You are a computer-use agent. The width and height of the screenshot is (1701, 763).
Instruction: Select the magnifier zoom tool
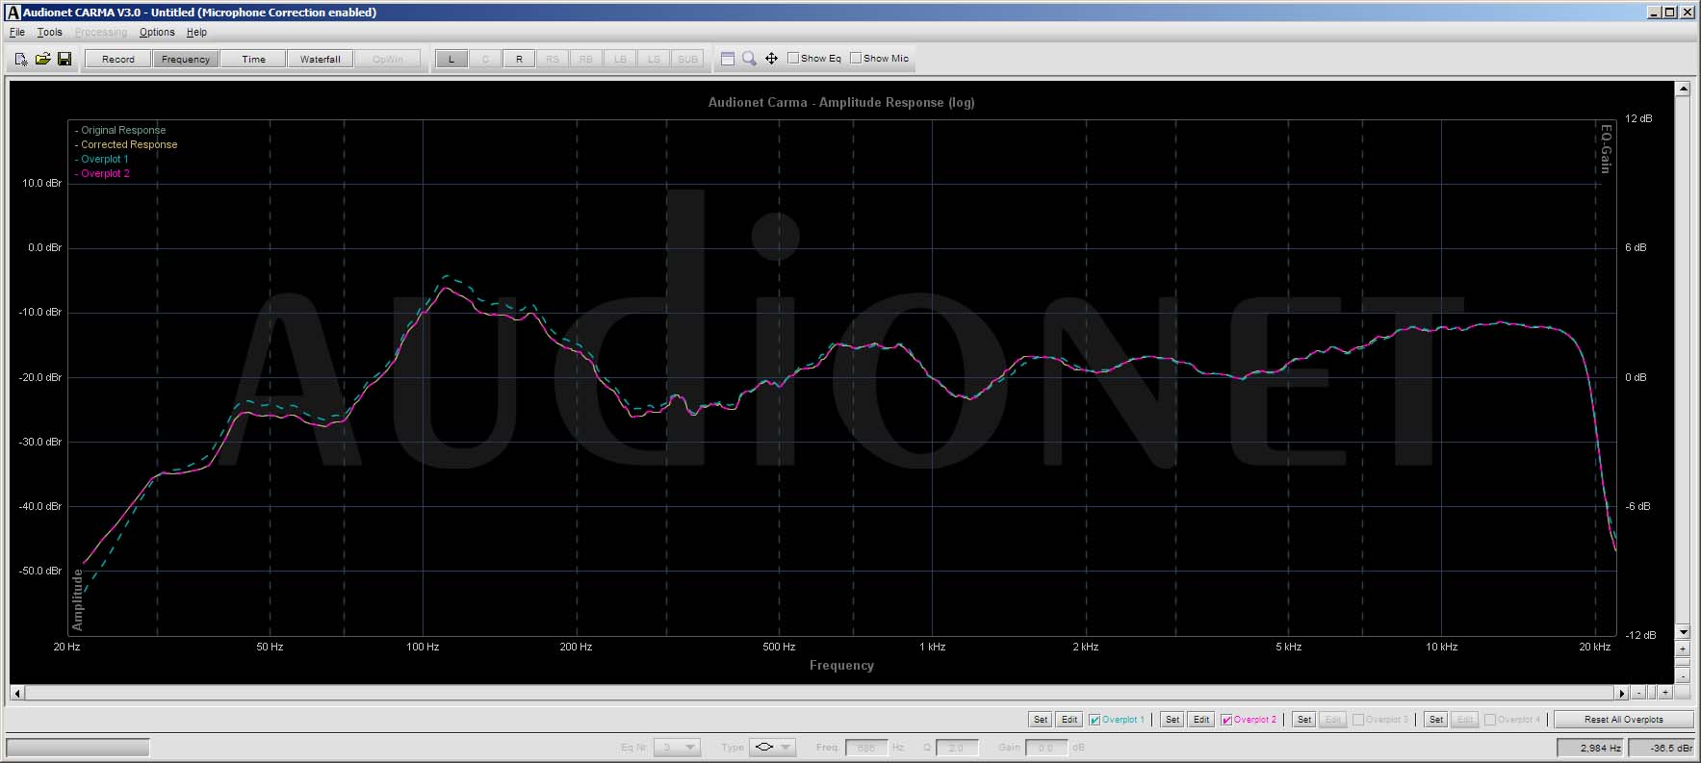pos(749,59)
